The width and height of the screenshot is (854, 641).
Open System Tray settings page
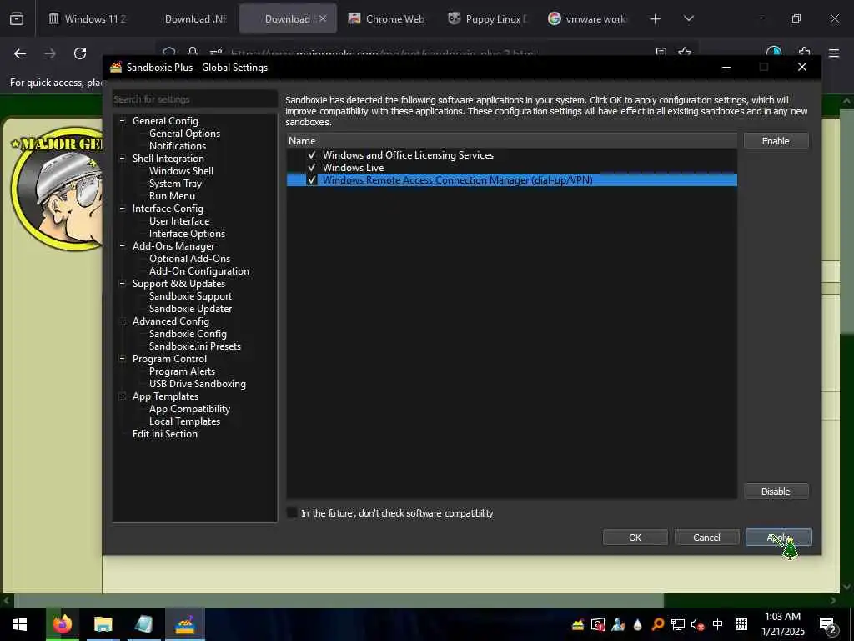click(x=175, y=183)
